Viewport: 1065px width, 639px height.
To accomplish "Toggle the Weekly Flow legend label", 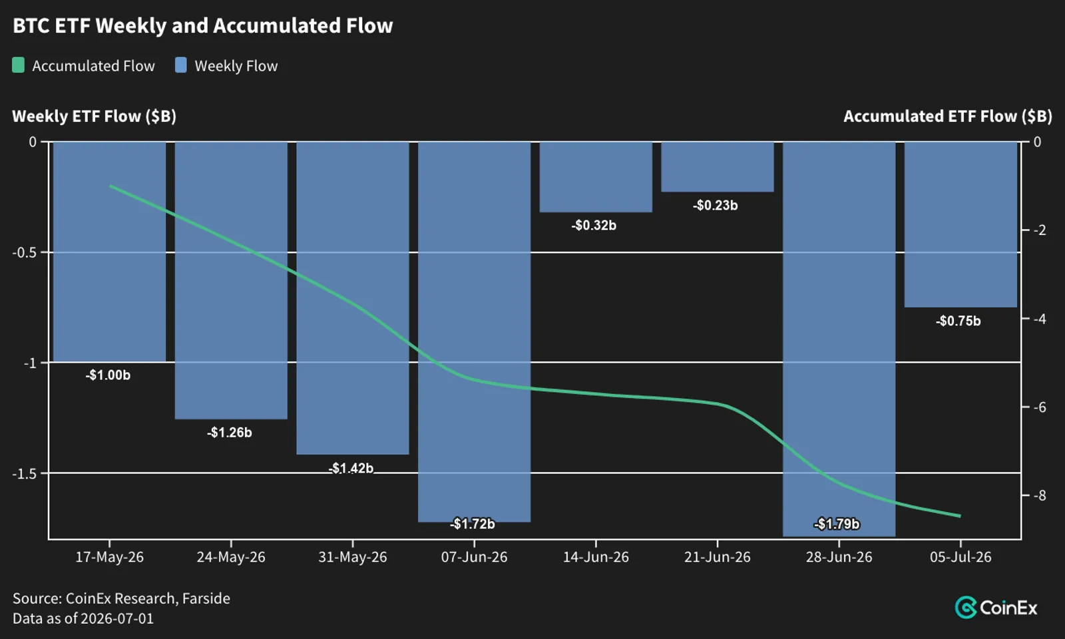I will [236, 66].
